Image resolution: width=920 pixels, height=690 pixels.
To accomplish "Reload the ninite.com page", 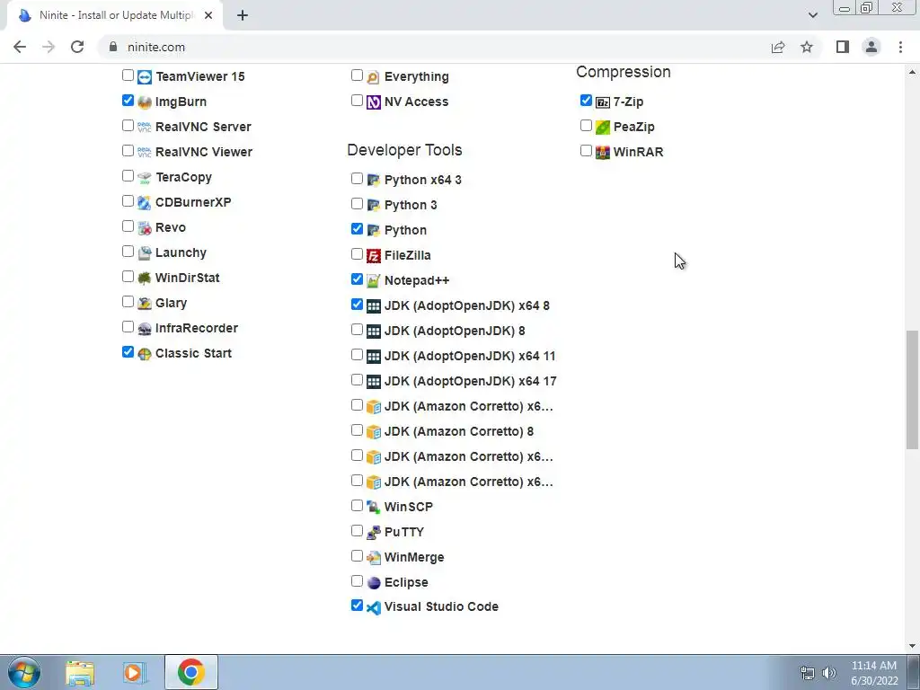I will tap(77, 47).
